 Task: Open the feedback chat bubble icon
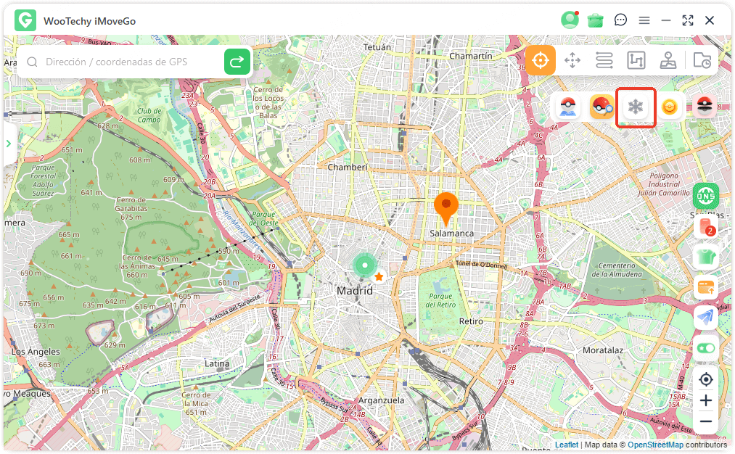point(620,20)
